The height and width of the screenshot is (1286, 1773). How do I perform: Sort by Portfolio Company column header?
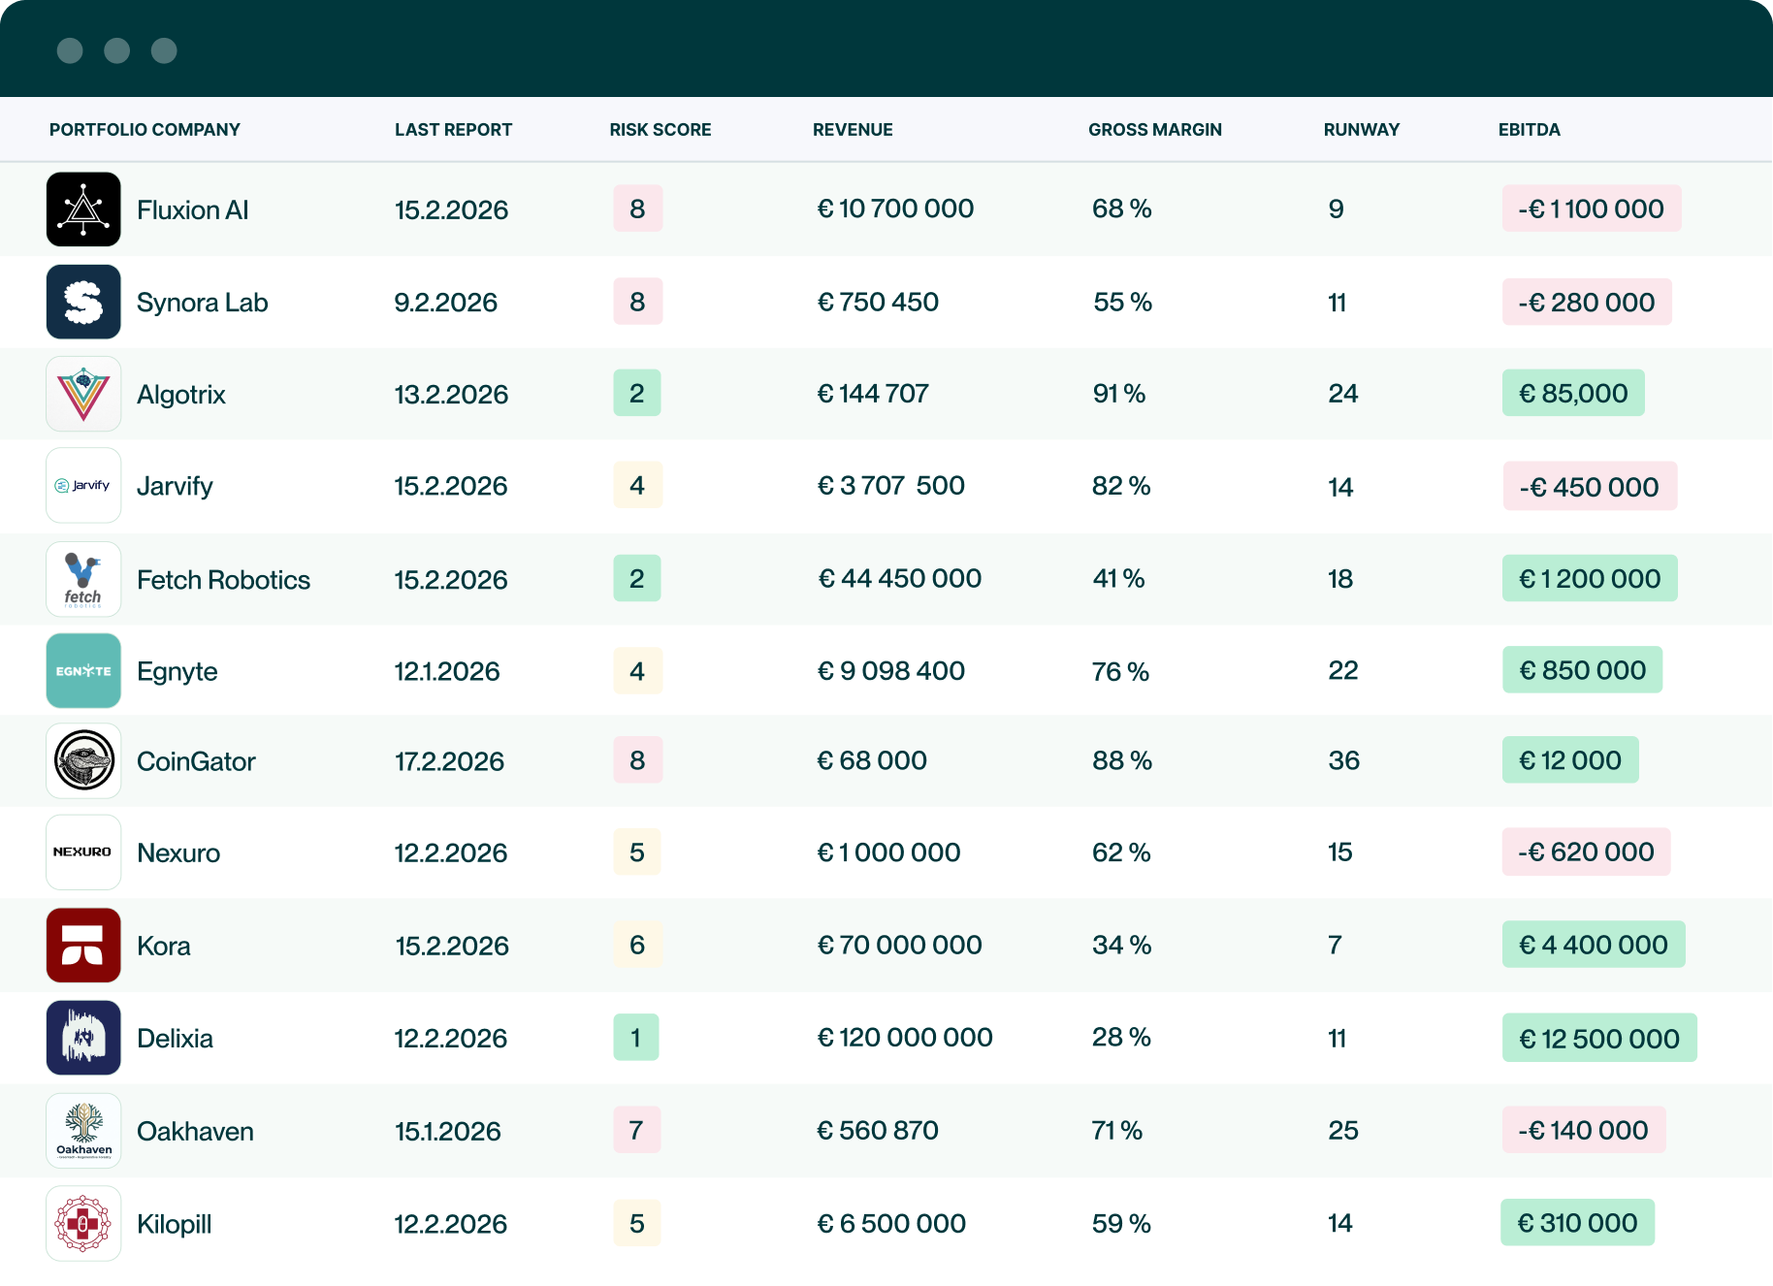145,130
